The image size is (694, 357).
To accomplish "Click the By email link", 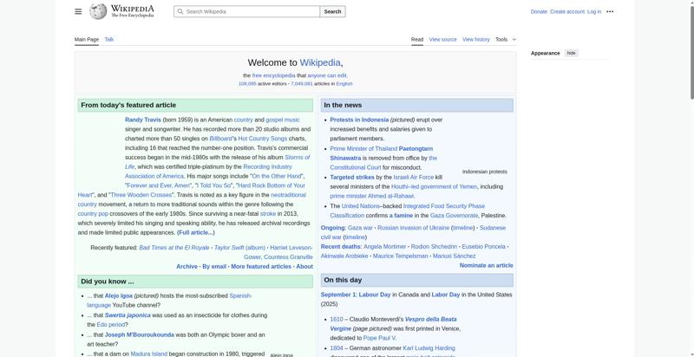I will click(x=214, y=266).
